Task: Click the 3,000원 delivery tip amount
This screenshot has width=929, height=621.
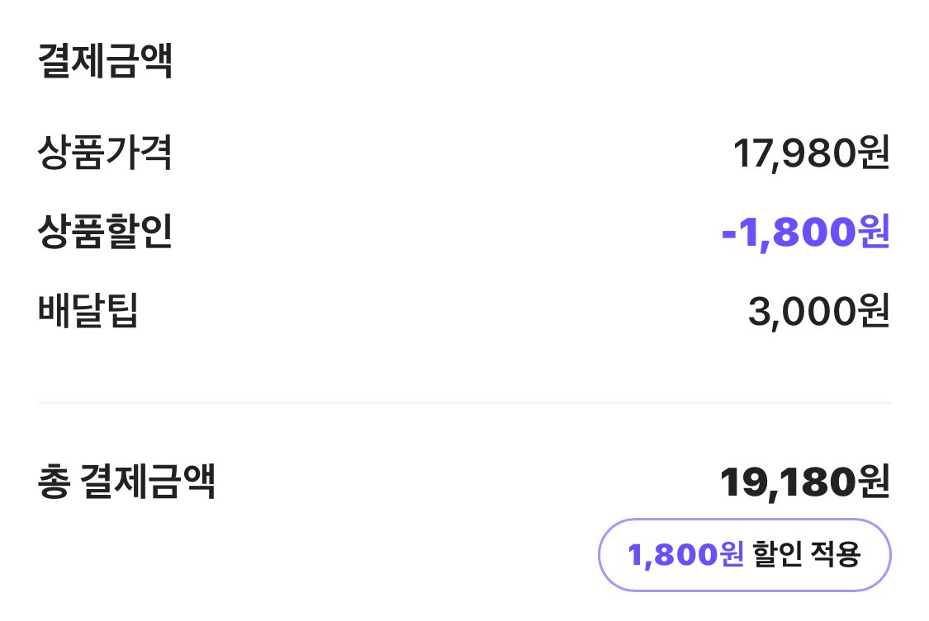Action: coord(818,312)
